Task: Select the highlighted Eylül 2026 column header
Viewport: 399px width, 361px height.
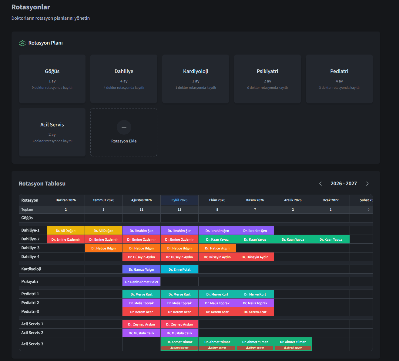Action: 179,200
